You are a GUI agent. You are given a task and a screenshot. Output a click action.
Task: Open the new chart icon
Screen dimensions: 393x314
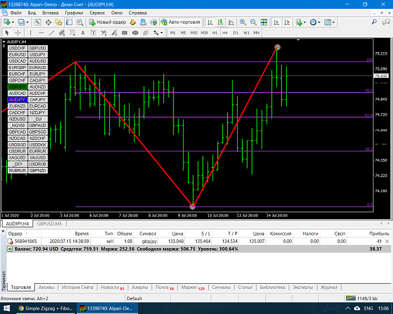pyautogui.click(x=6, y=22)
